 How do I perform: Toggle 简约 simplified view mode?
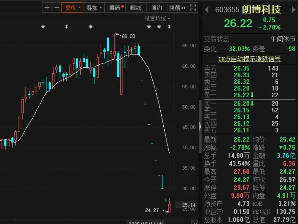157,8
